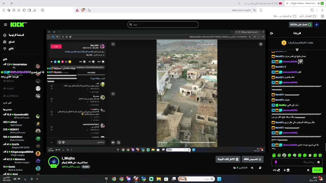Viewport: 326px width, 183px height.
Task: Collapse the chat panel arrow icon
Action: point(271,33)
